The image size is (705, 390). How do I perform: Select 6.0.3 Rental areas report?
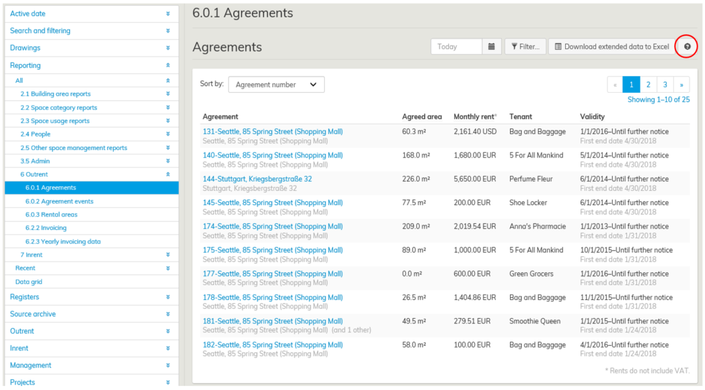pos(51,214)
